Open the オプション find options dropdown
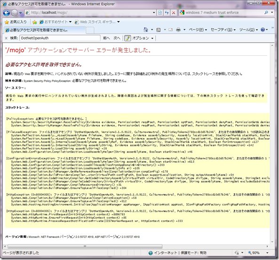Image resolution: width=279 pixels, height=260 pixels. point(143,38)
